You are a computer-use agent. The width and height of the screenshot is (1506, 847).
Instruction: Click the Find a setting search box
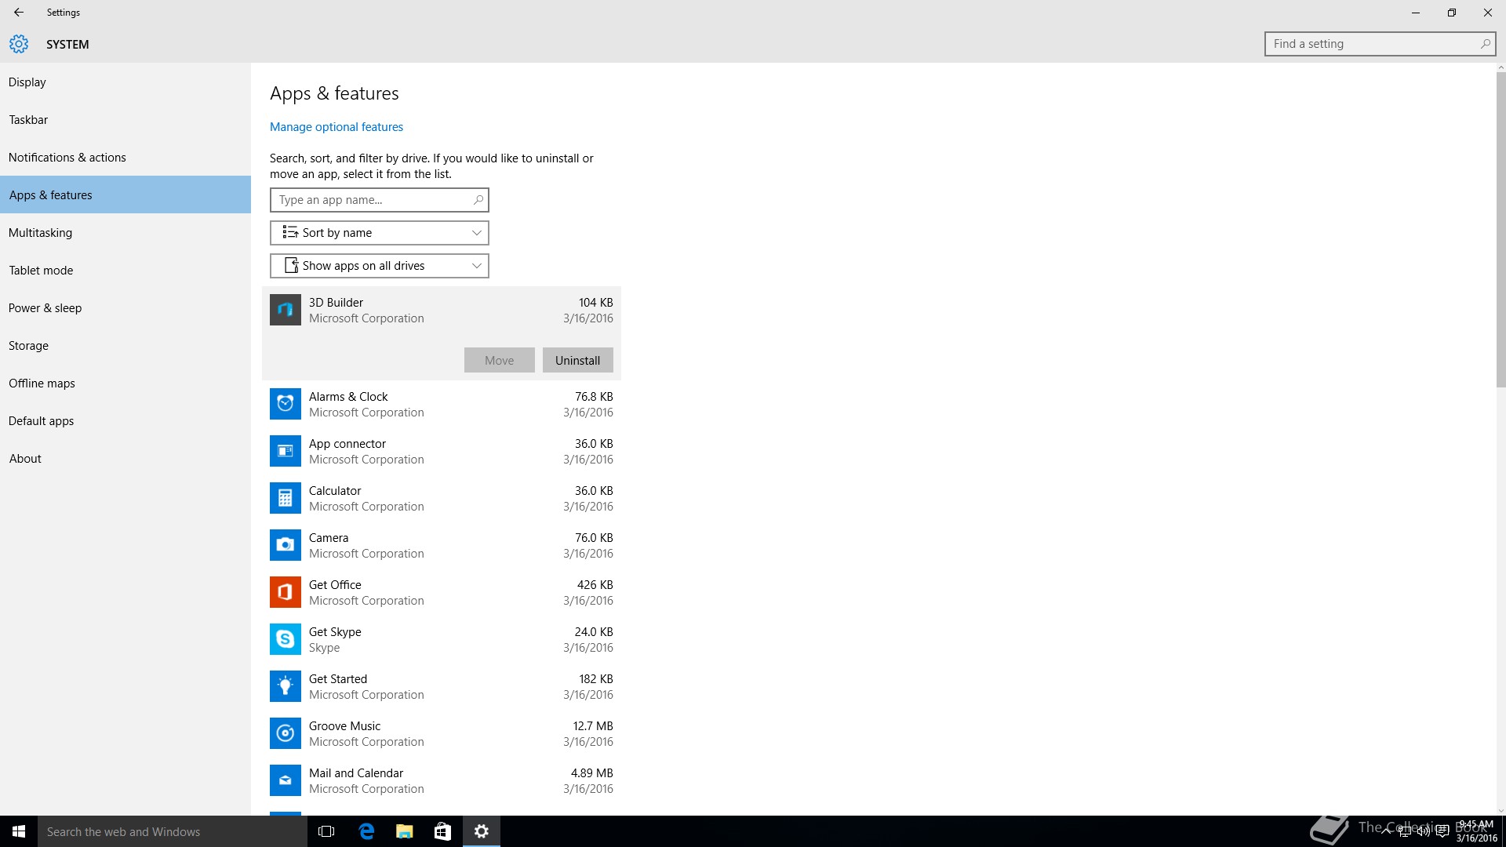point(1380,44)
